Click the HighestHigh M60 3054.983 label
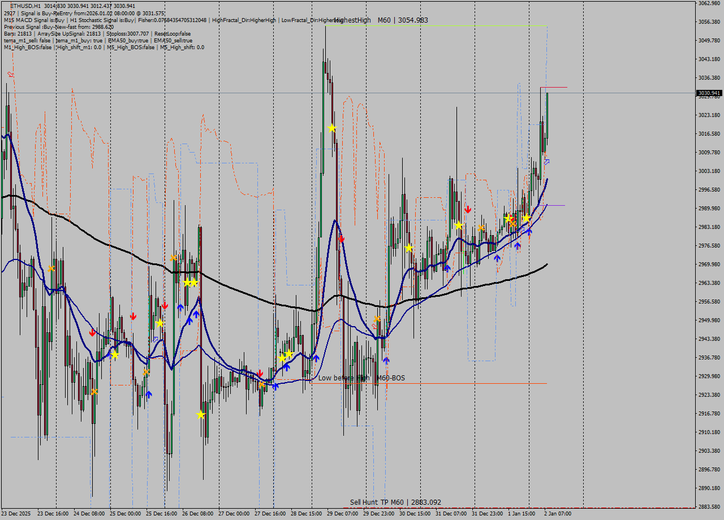The width and height of the screenshot is (724, 520). pyautogui.click(x=381, y=20)
